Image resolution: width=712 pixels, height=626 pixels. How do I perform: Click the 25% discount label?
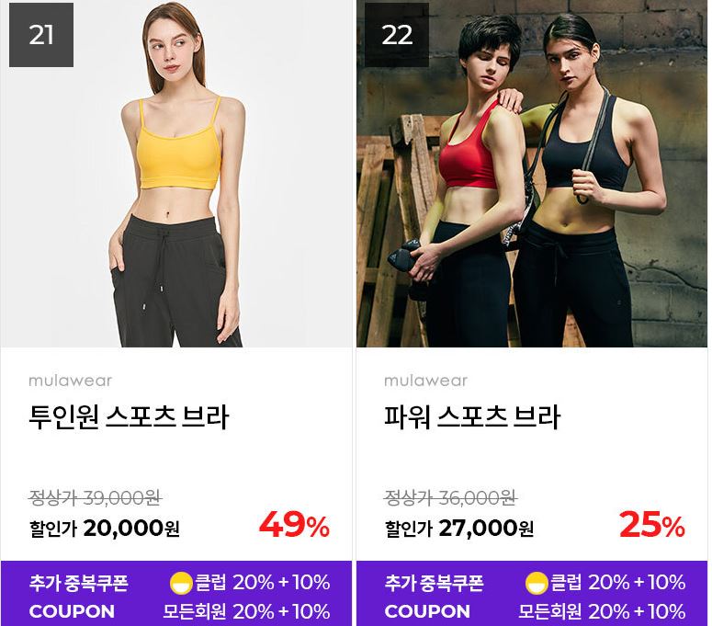[x=652, y=525]
